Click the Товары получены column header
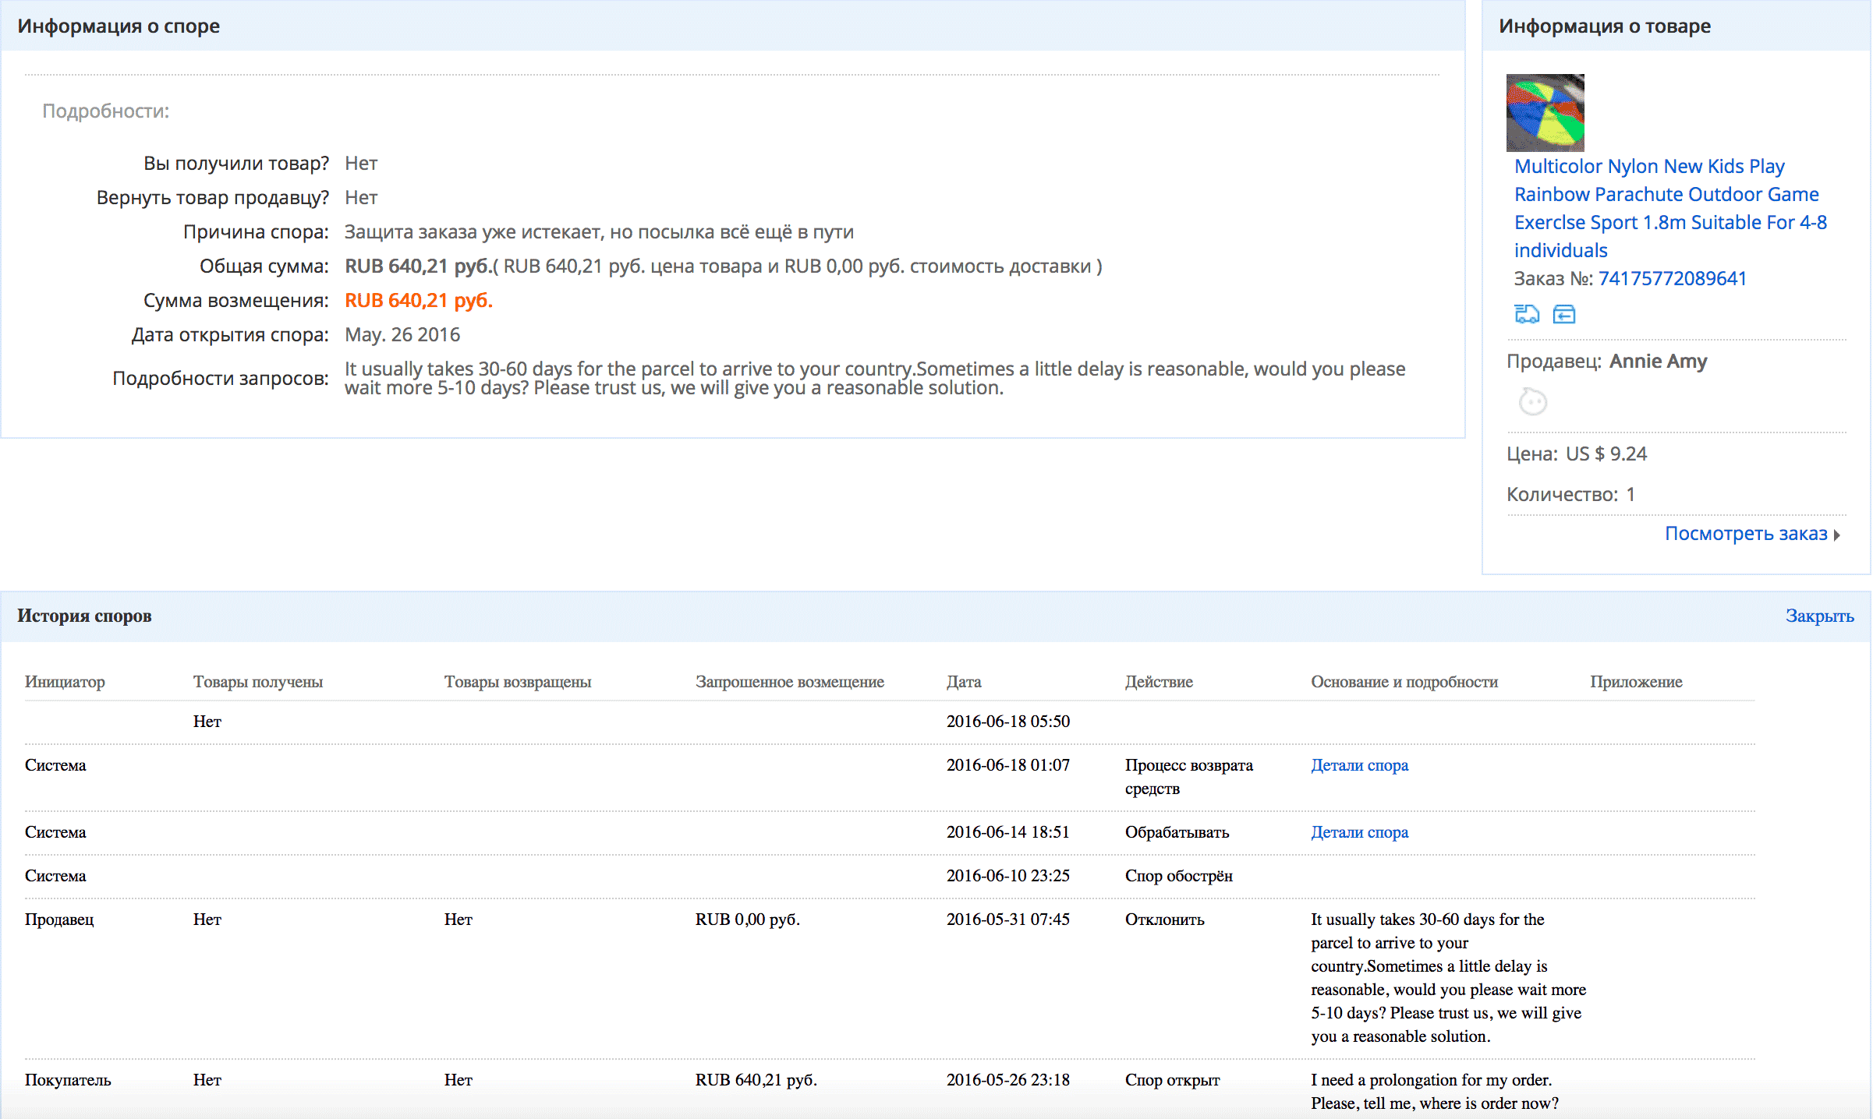This screenshot has height=1119, width=1873. pos(258,682)
